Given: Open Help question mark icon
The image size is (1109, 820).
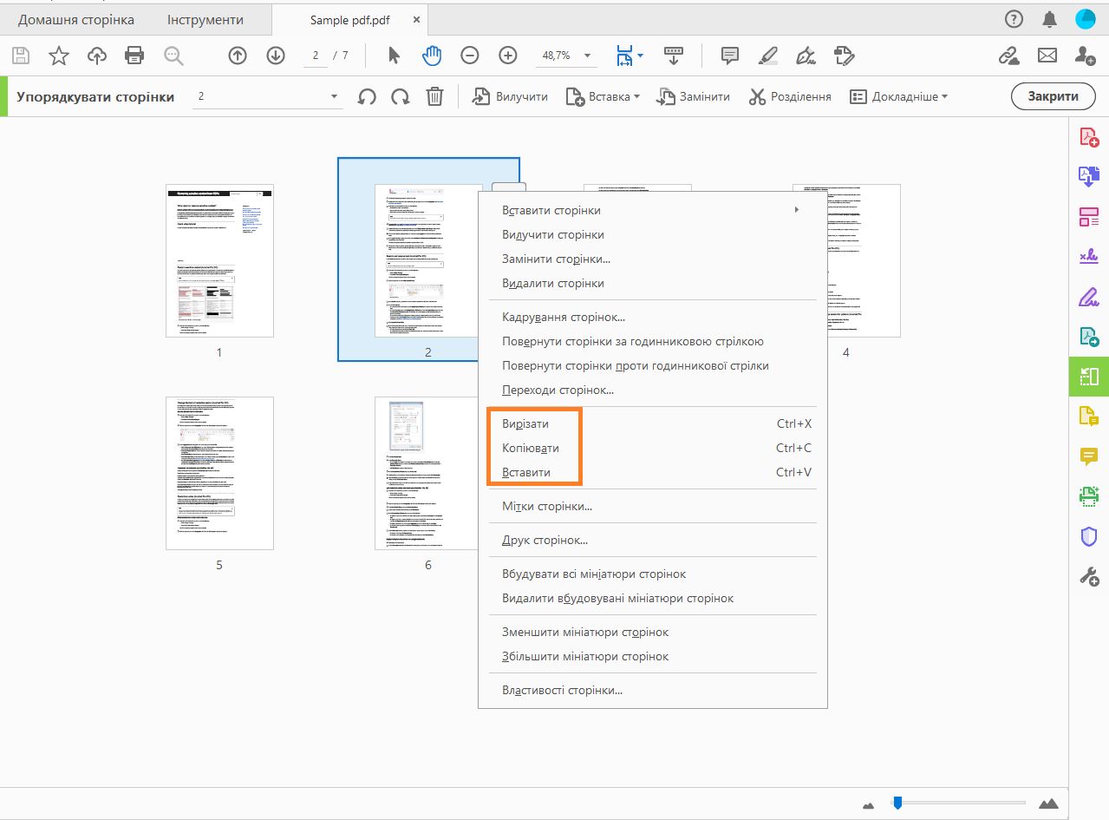Looking at the screenshot, I should (1014, 19).
